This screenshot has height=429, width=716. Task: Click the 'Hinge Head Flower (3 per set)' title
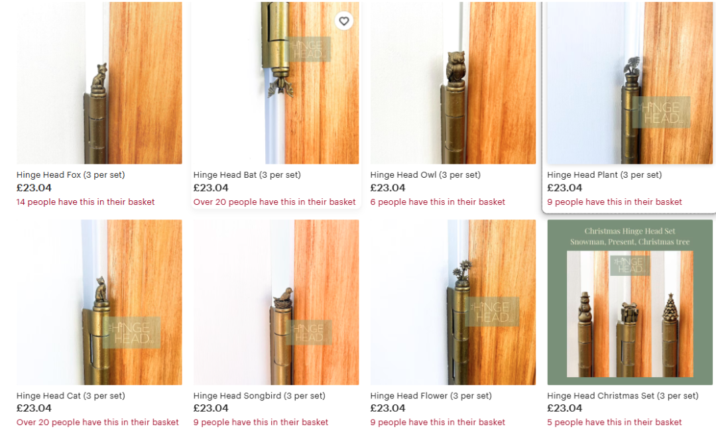tap(431, 396)
